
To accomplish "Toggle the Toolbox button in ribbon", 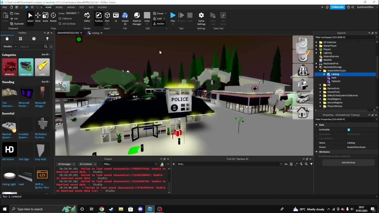I will coord(99,17).
